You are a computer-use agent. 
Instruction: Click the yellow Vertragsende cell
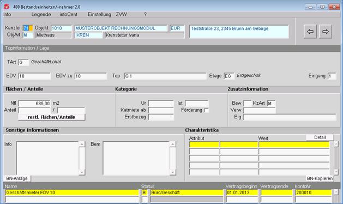(x=276, y=193)
